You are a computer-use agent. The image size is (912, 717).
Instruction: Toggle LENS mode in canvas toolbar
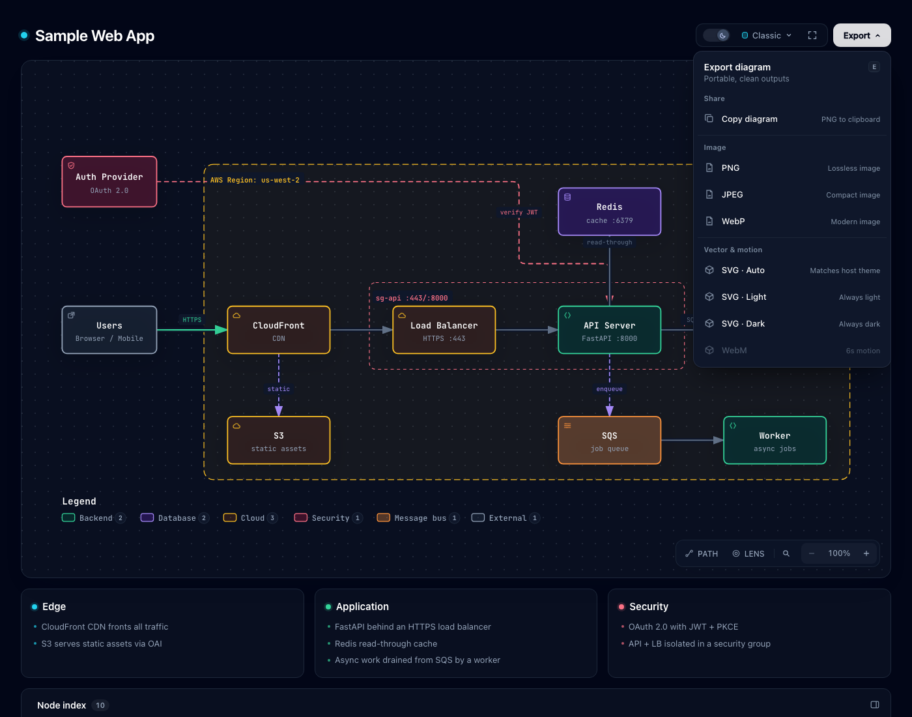748,553
